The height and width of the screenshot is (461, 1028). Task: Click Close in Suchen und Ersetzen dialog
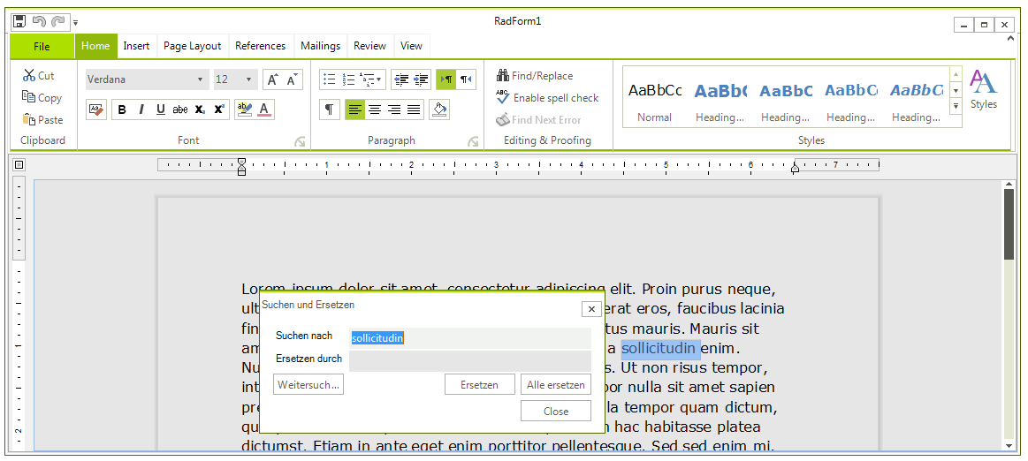[556, 412]
